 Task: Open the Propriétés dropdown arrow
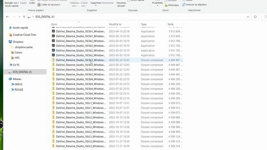tap(158, 5)
